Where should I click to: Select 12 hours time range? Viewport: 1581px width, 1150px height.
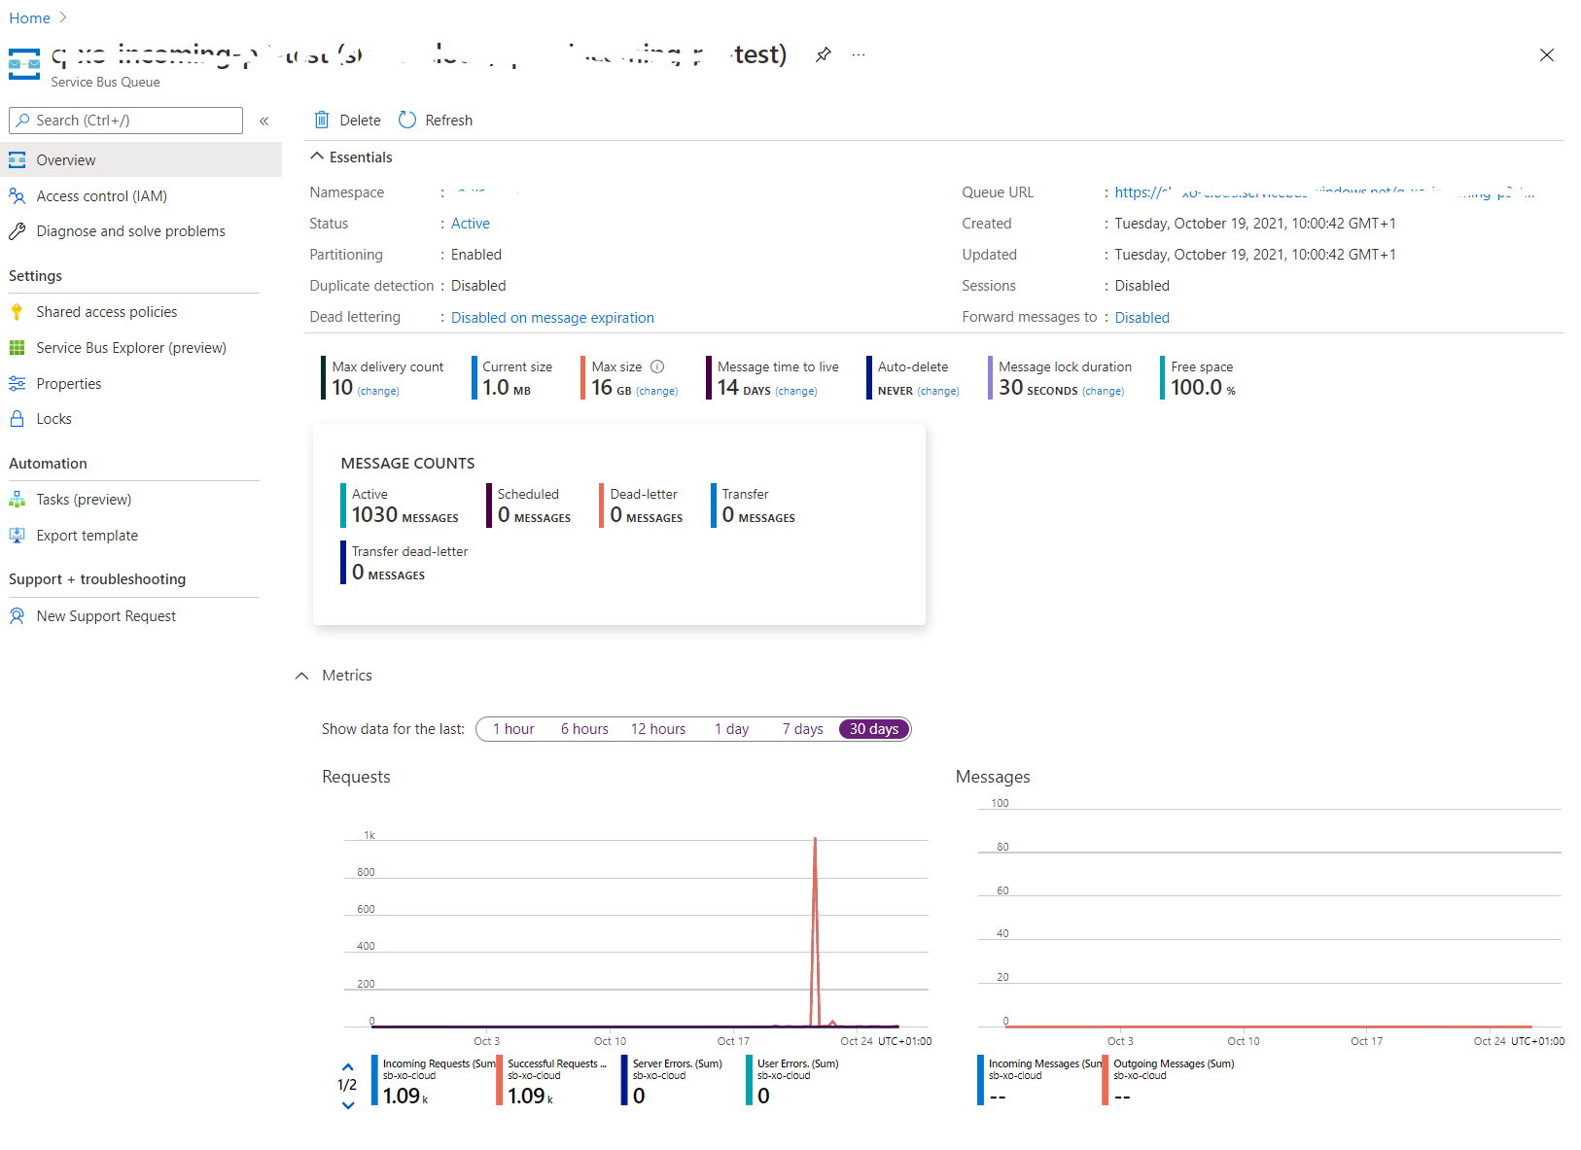pos(658,729)
